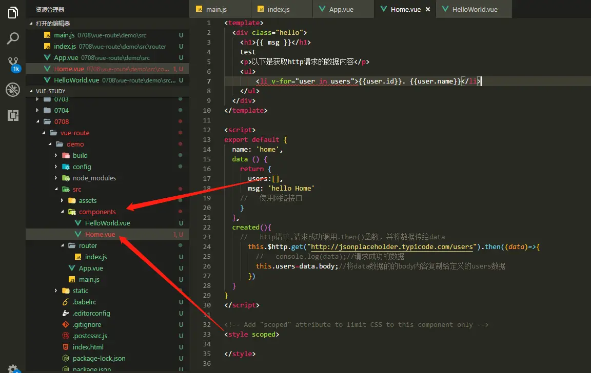Open HelloWorld.vue in open editors list

(107, 80)
